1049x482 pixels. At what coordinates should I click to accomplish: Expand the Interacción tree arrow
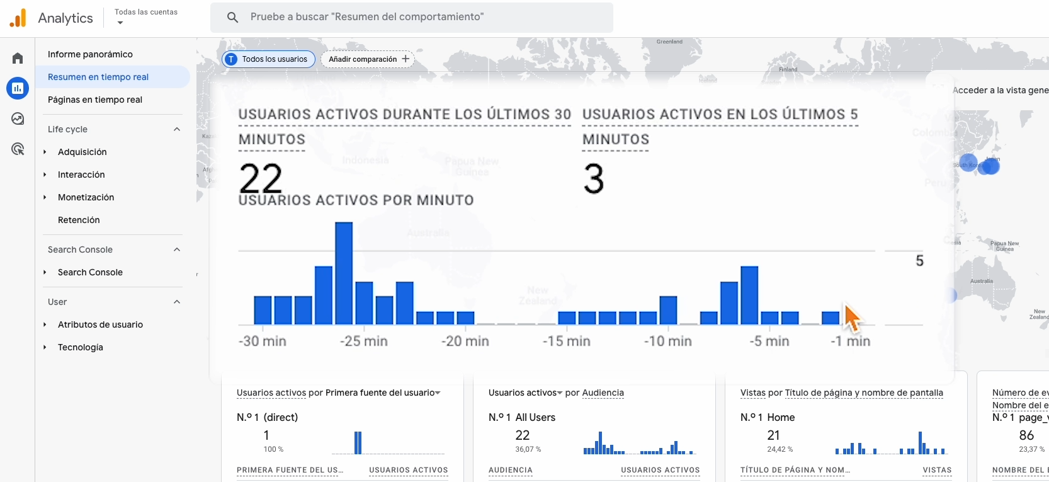(45, 175)
